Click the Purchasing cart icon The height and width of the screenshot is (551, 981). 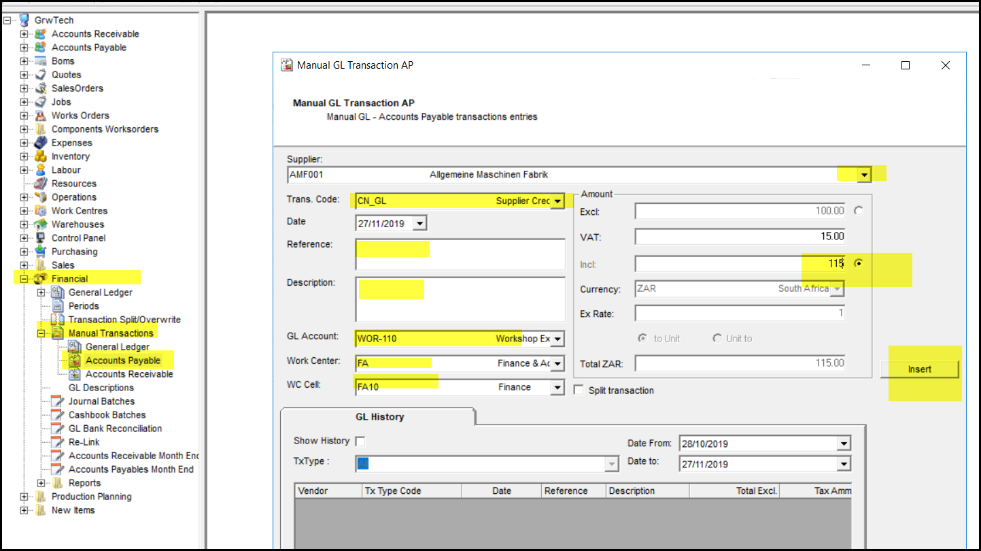[x=41, y=252]
